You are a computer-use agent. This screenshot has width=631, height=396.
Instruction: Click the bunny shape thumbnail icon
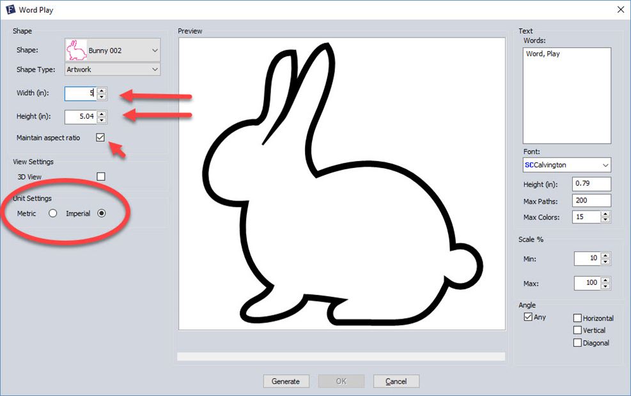pyautogui.click(x=78, y=50)
